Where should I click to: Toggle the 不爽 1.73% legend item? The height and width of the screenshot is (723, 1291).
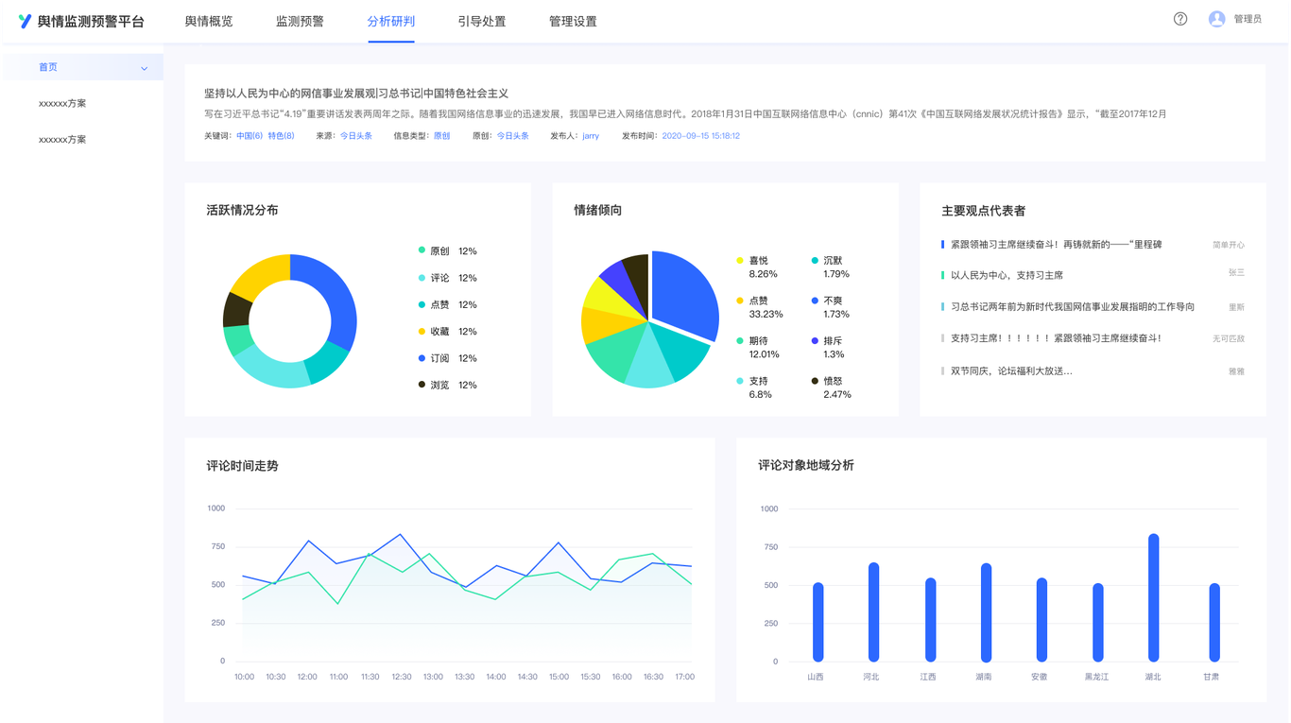[831, 307]
